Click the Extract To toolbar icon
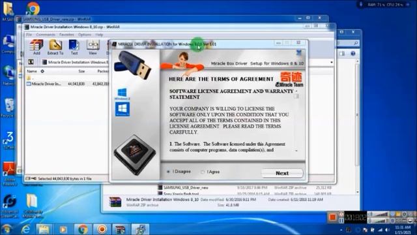This screenshot has height=235, width=417. (55, 47)
